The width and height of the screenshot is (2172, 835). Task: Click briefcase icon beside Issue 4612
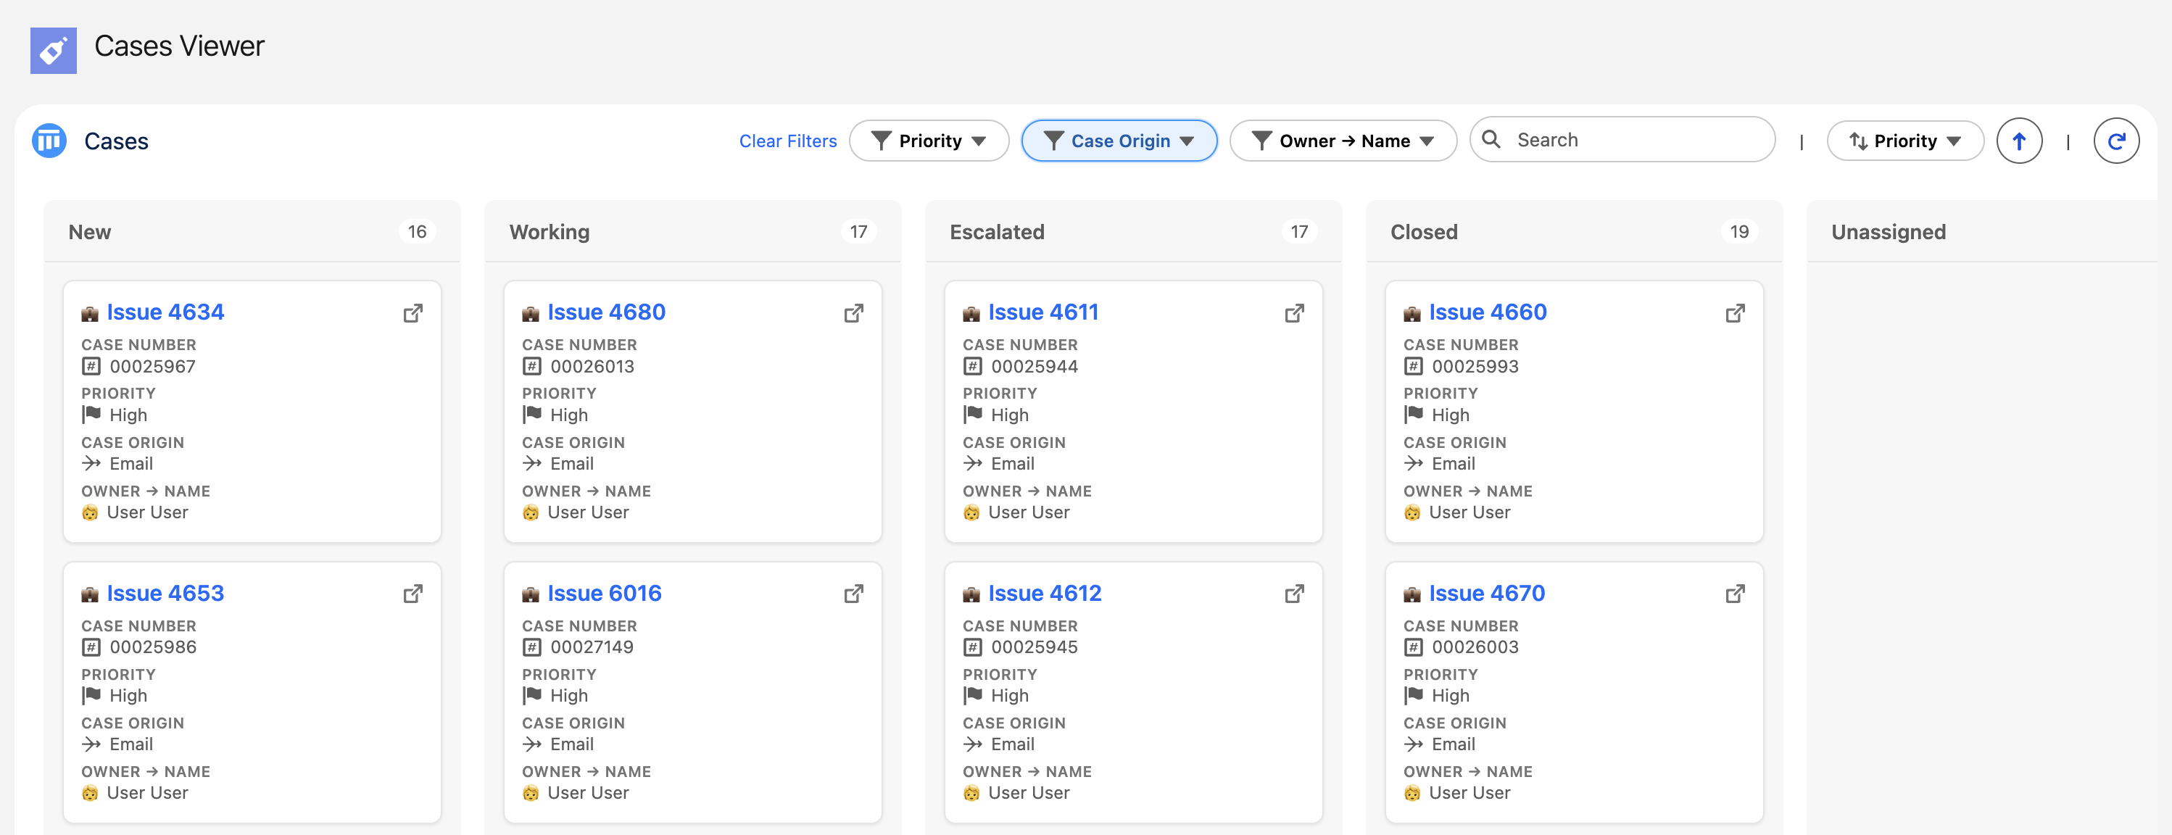(x=971, y=595)
